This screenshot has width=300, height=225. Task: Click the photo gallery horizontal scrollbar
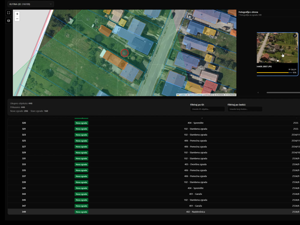pos(283,93)
